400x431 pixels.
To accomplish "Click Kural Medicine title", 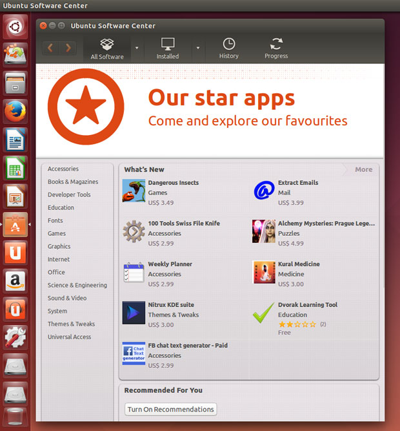I will pyautogui.click(x=299, y=264).
